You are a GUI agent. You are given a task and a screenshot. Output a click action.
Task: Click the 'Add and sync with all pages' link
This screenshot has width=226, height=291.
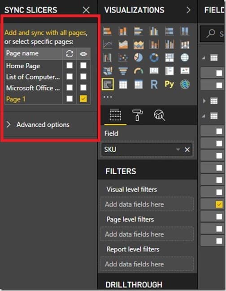(x=46, y=33)
